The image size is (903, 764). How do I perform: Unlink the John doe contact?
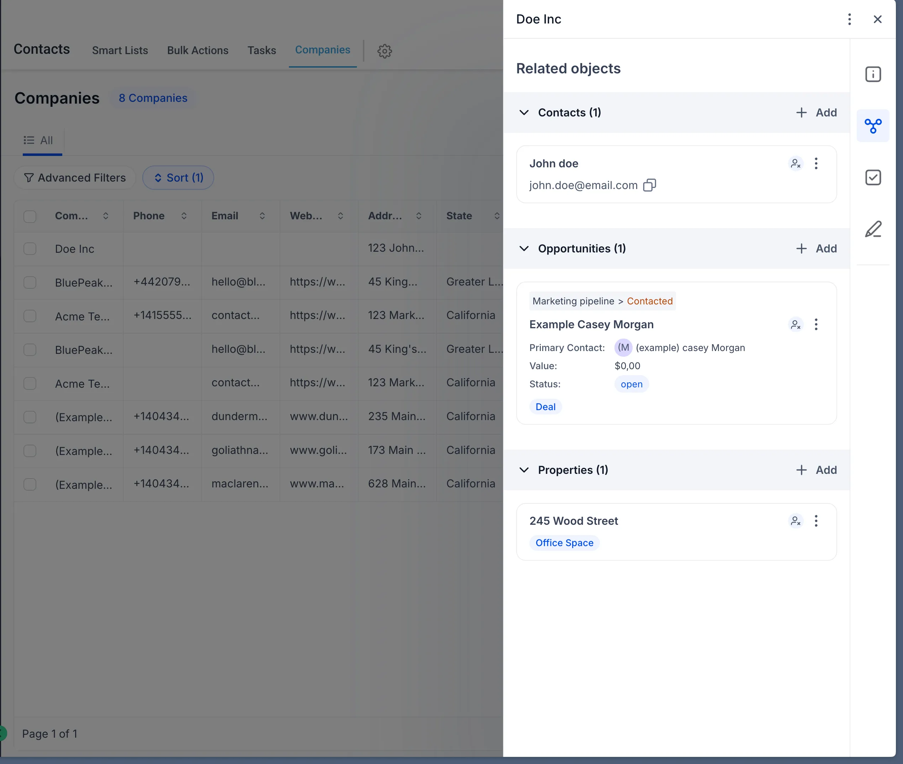(796, 163)
